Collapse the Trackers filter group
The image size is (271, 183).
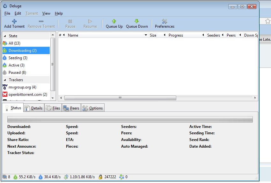(5, 80)
